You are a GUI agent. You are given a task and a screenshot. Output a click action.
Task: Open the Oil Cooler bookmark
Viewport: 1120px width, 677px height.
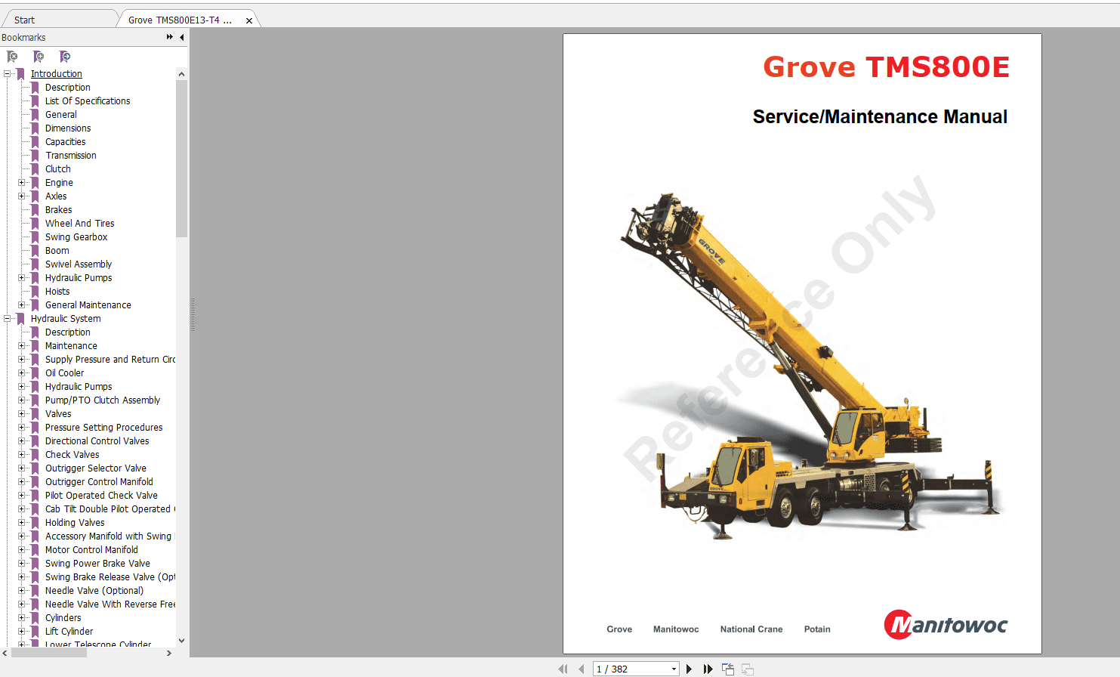click(64, 373)
